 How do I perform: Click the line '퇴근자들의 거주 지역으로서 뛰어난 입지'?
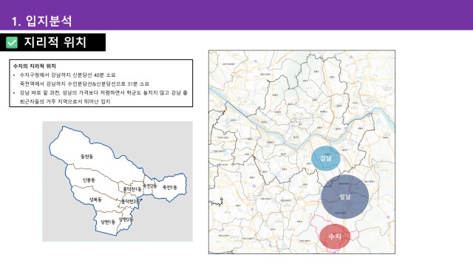click(65, 102)
